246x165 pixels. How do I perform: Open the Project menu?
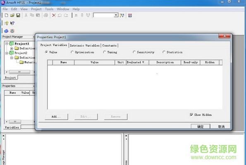coord(36,9)
